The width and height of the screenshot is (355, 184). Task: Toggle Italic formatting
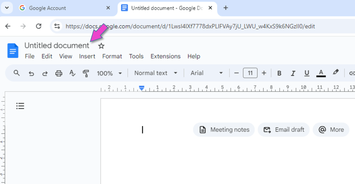tap(293, 73)
